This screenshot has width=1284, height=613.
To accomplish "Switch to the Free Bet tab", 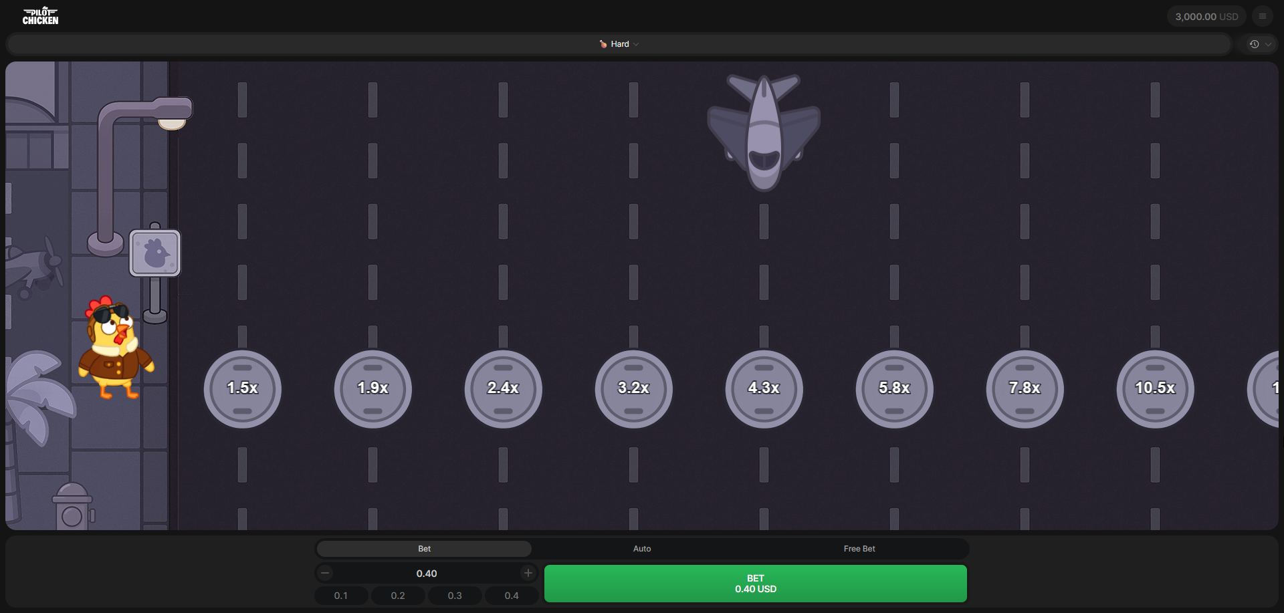I will (x=859, y=549).
